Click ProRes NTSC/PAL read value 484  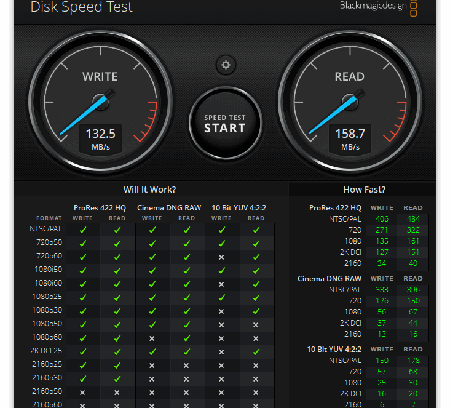click(x=413, y=219)
